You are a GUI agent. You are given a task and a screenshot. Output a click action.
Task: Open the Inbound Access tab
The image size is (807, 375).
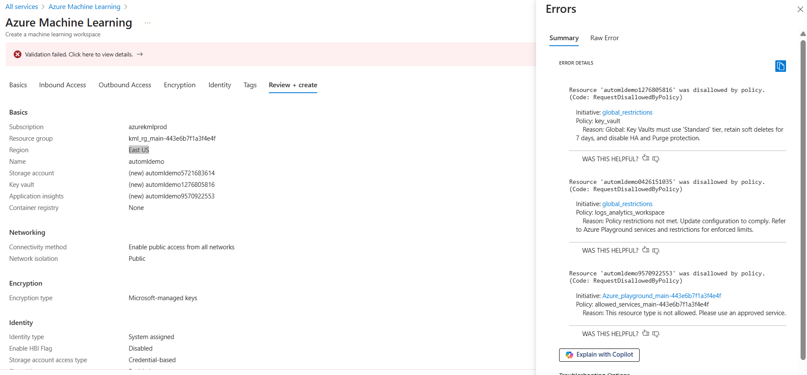click(x=63, y=85)
